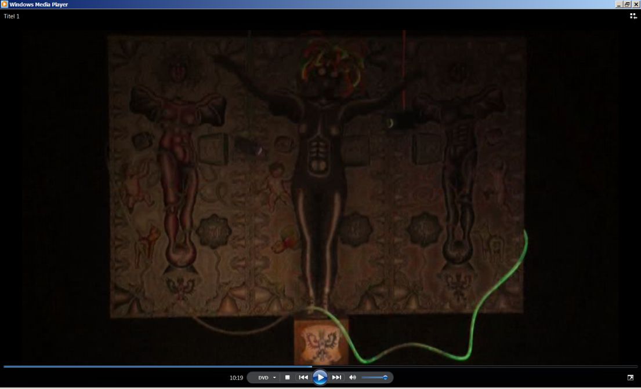
Task: Click the DVD button
Action: (x=263, y=377)
